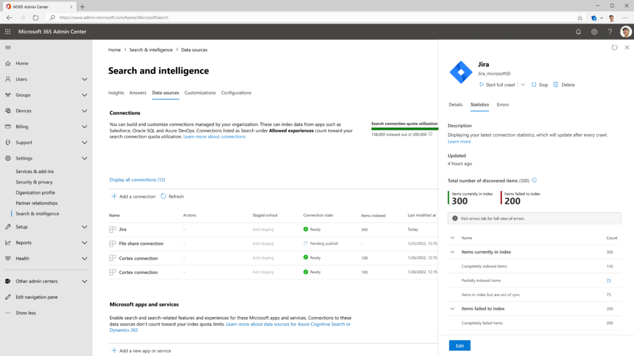Expand the Users navigation section

click(x=84, y=79)
